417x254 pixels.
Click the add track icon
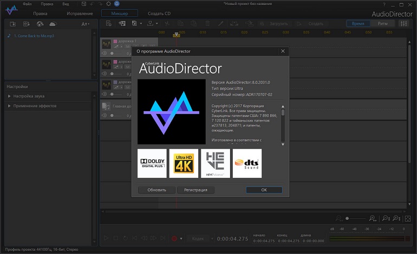click(x=122, y=24)
